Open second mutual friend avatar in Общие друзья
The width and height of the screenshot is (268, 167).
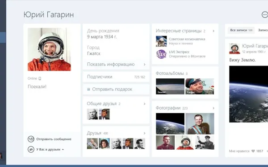click(104, 114)
